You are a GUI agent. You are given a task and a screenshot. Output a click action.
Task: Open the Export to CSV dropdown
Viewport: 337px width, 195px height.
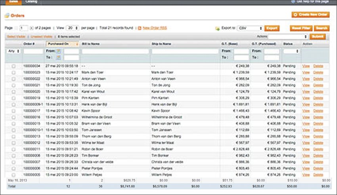coord(250,29)
